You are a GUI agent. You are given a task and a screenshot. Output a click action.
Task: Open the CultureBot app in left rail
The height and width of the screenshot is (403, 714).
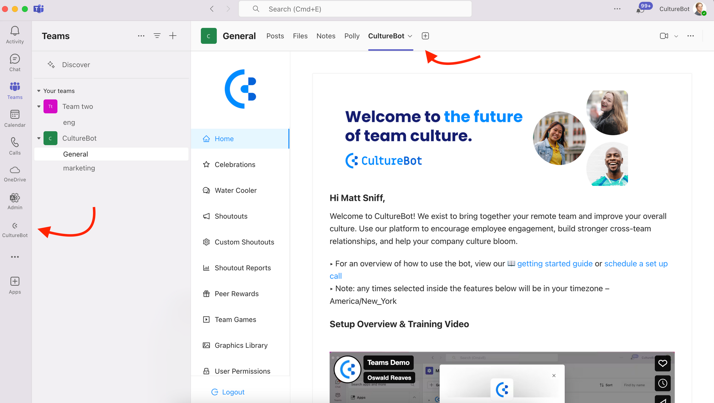pos(15,230)
